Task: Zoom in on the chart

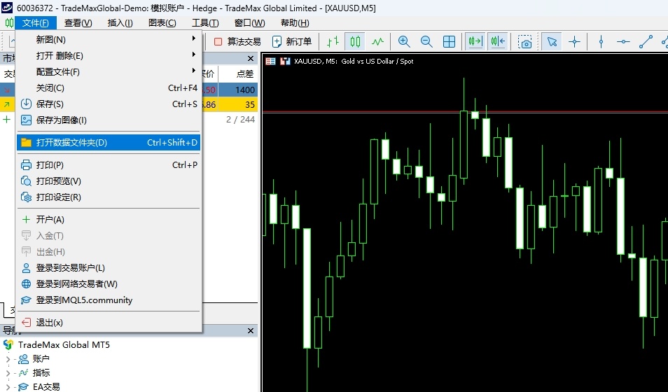Action: pos(404,41)
